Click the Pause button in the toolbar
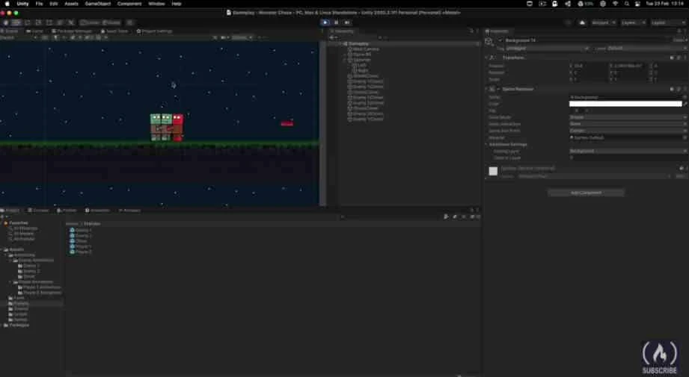Image resolution: width=689 pixels, height=377 pixels. tap(336, 22)
